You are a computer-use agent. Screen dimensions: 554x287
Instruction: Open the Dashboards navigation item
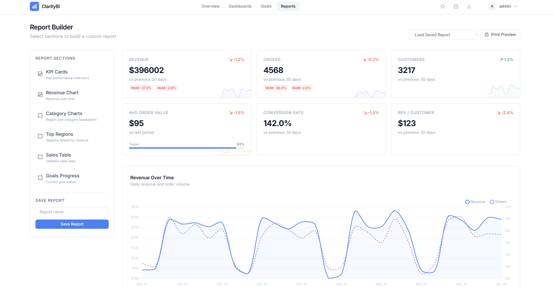(240, 6)
